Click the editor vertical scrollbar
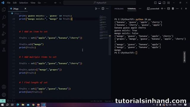The image size is (190, 107). [110, 45]
